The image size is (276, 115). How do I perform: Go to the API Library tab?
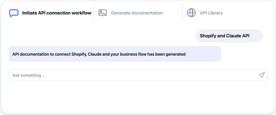pyautogui.click(x=205, y=13)
